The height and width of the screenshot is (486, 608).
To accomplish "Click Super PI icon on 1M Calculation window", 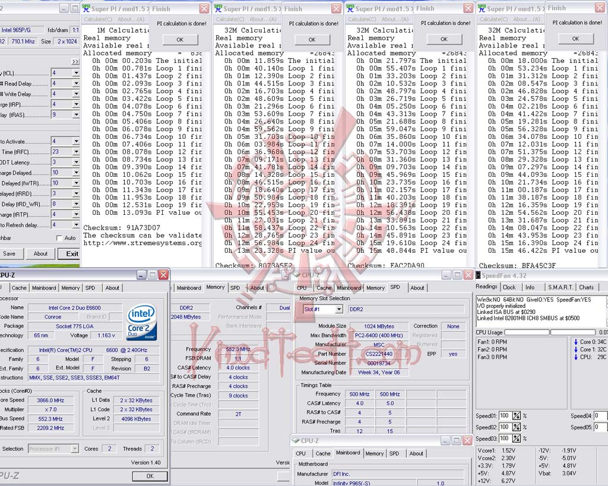I will [87, 8].
